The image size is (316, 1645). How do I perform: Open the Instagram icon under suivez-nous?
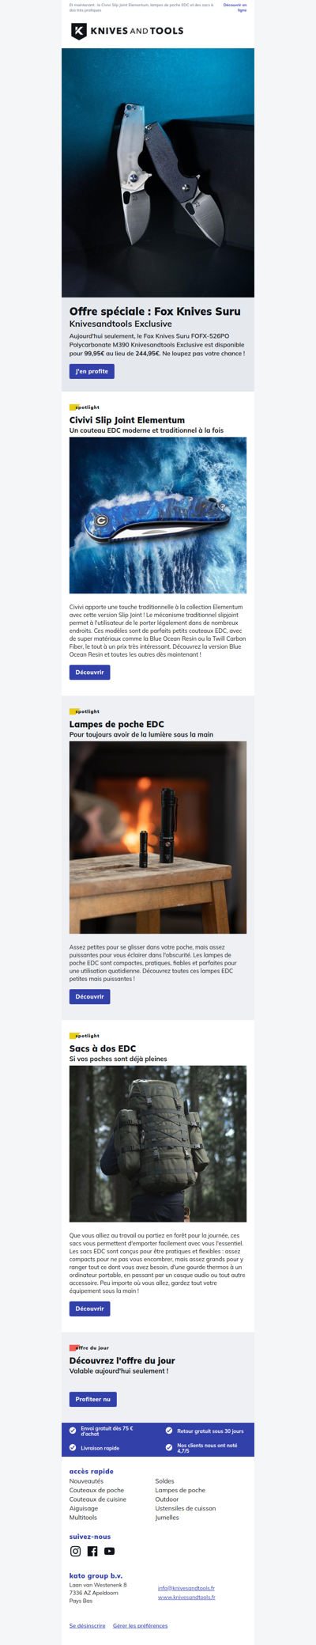point(76,1551)
